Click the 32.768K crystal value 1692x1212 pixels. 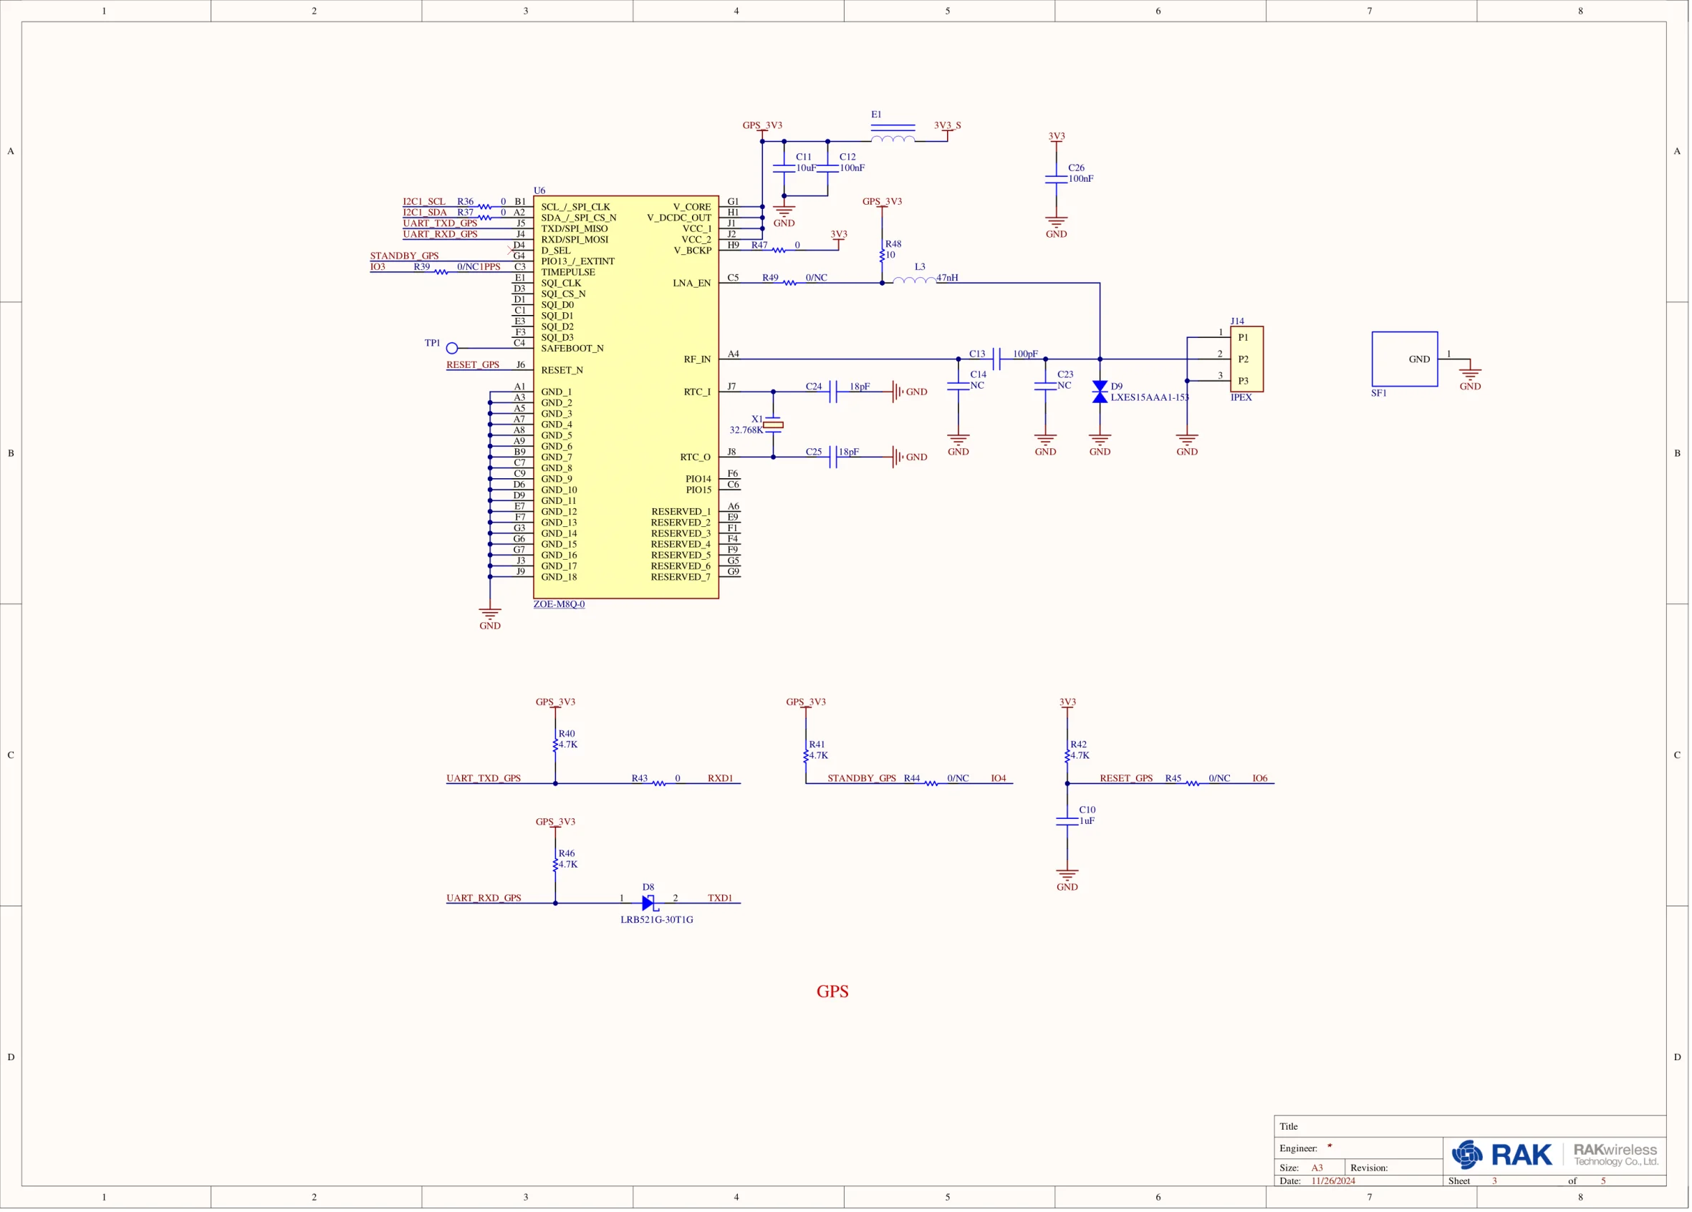[x=746, y=430]
